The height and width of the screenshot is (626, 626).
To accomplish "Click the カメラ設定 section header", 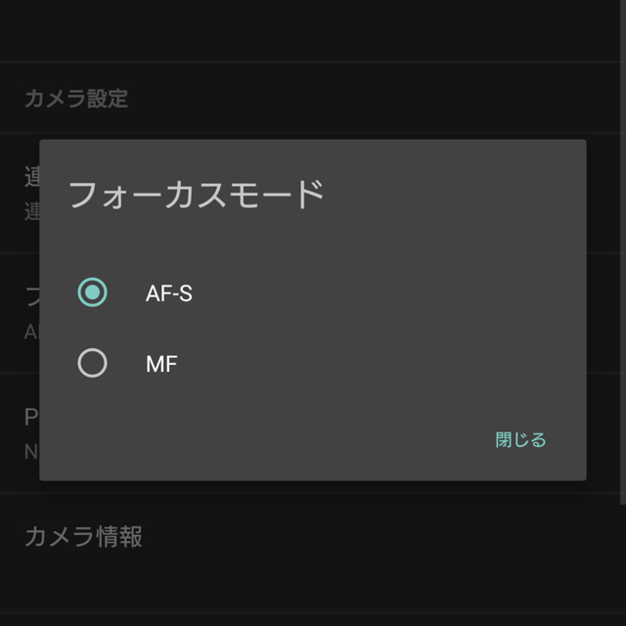I will point(76,98).
